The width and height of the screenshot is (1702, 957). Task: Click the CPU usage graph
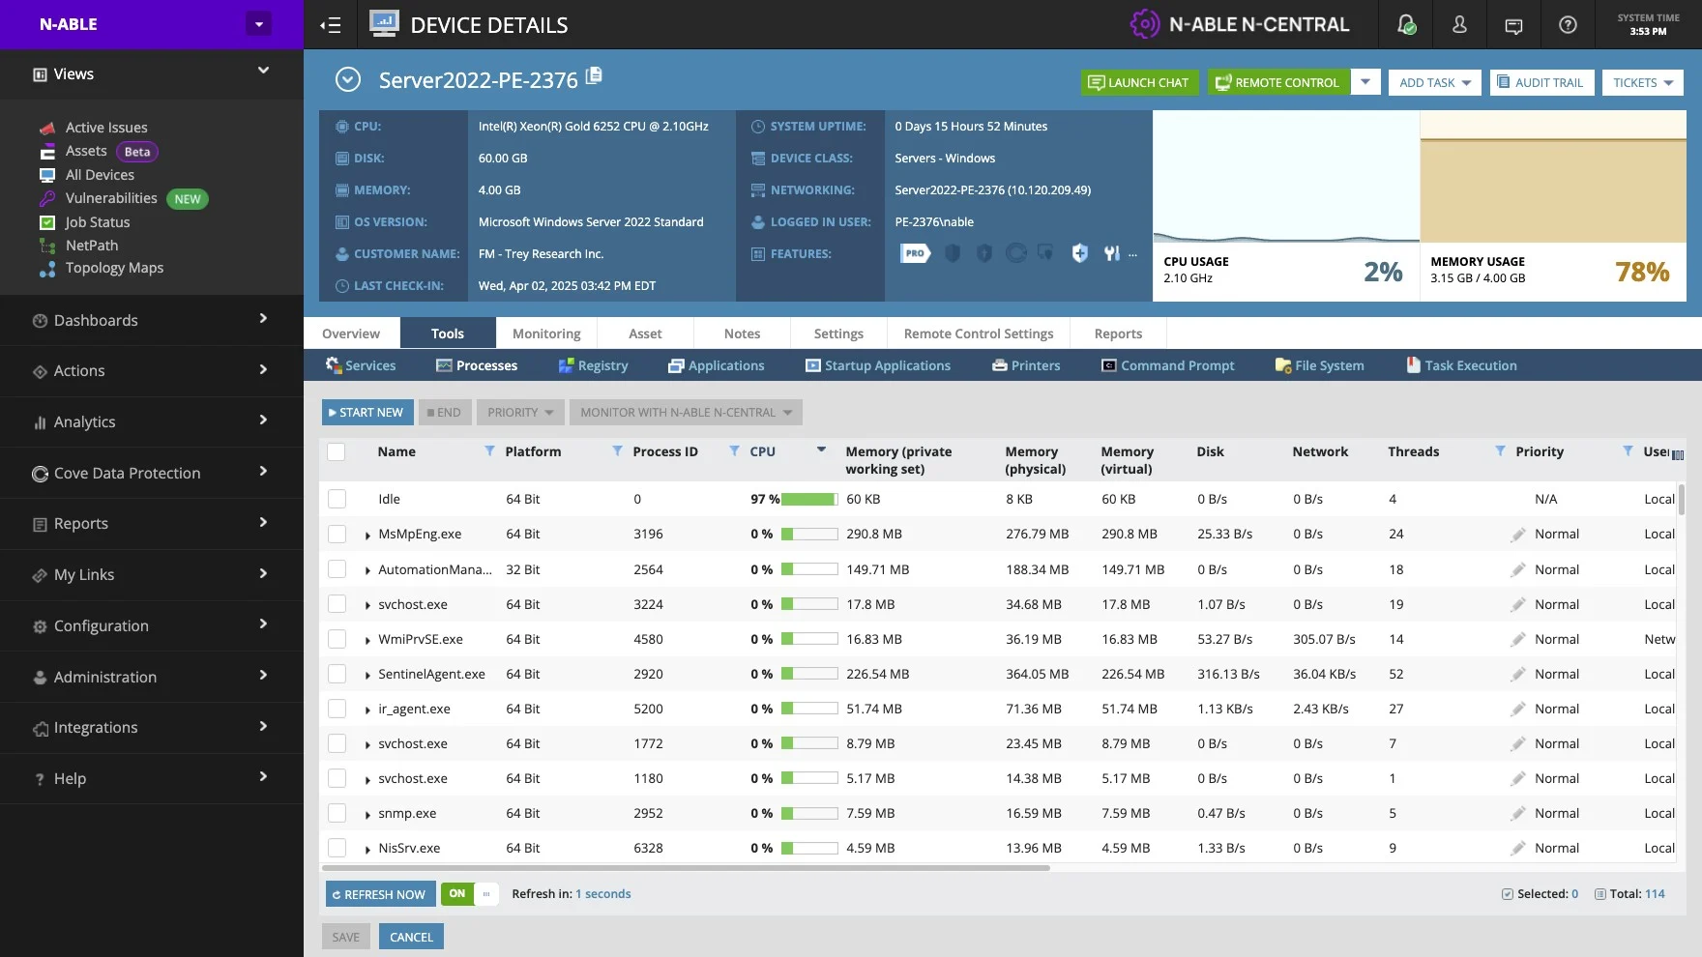click(1286, 176)
